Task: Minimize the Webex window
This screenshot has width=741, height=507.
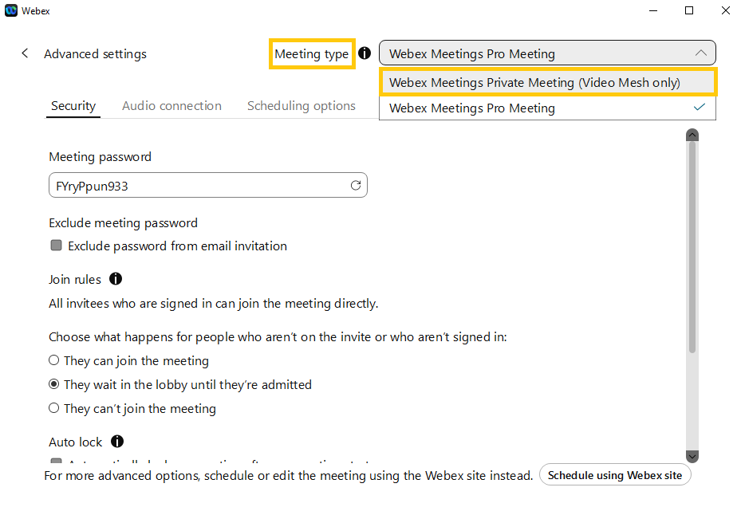Action: coord(653,10)
